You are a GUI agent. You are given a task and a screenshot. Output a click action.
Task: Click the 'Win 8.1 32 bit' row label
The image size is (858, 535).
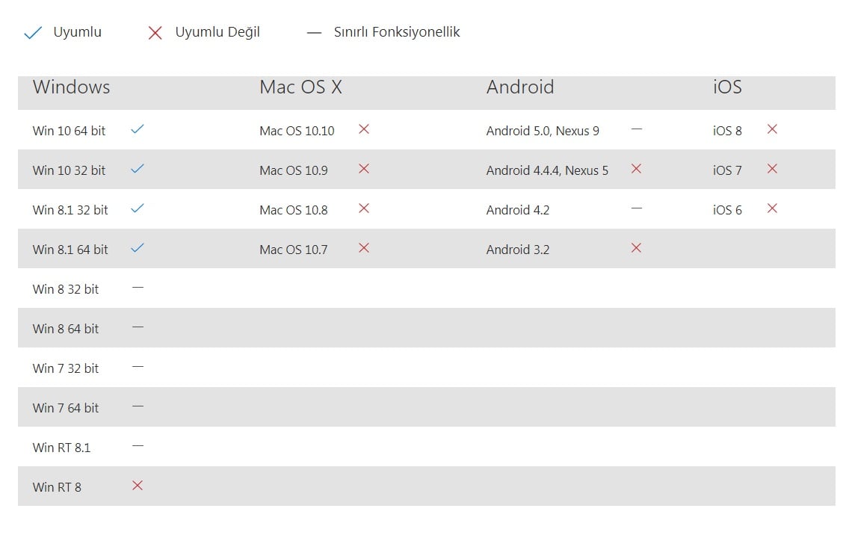point(70,210)
